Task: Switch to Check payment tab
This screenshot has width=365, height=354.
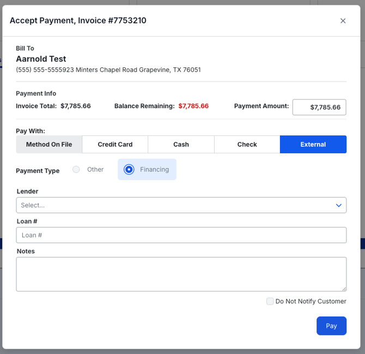Action: [x=247, y=145]
